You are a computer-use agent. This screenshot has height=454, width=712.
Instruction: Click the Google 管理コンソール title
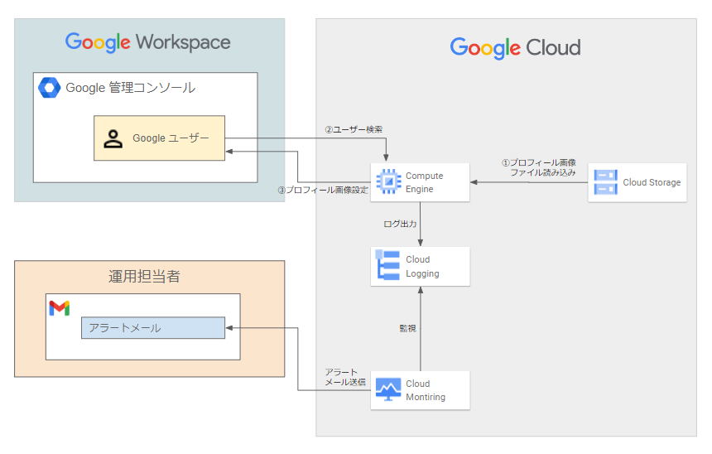(x=131, y=88)
